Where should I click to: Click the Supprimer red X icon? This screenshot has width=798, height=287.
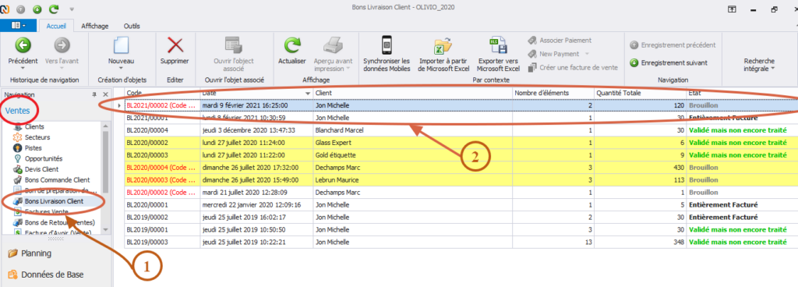pyautogui.click(x=175, y=45)
